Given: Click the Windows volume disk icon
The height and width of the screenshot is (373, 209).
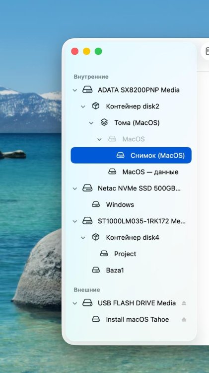Looking at the screenshot, I should click(x=96, y=204).
